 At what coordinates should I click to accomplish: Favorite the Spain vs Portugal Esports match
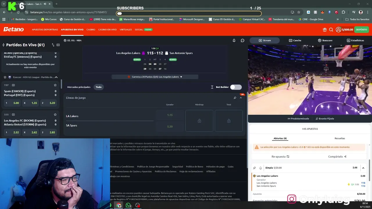(55, 85)
